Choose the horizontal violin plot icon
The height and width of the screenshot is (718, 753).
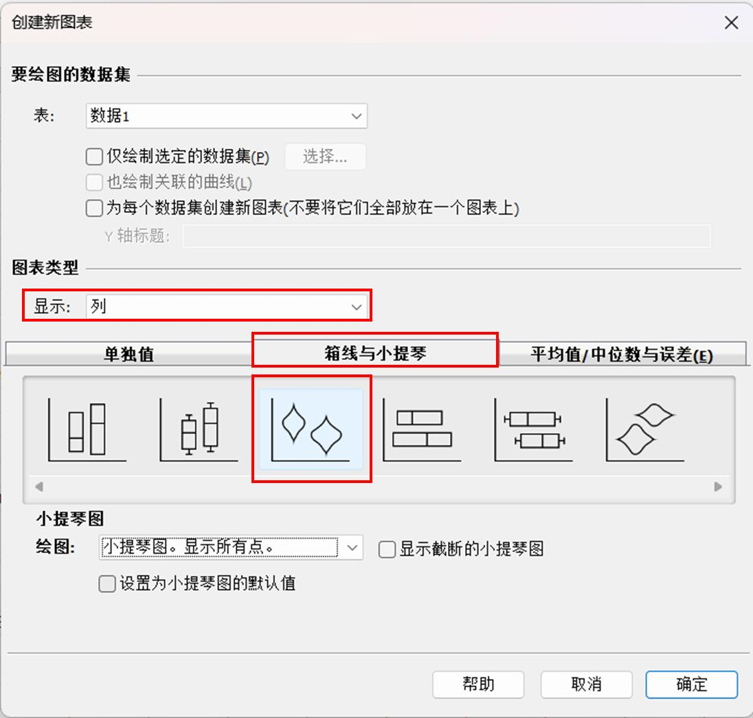point(644,430)
